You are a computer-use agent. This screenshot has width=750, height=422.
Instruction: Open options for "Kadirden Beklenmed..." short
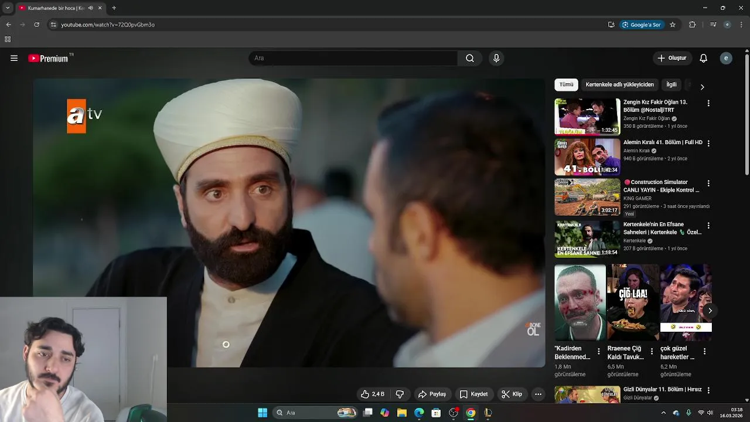pos(598,352)
